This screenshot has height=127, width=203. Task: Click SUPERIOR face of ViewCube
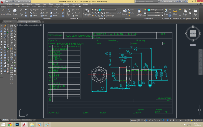click(x=193, y=33)
